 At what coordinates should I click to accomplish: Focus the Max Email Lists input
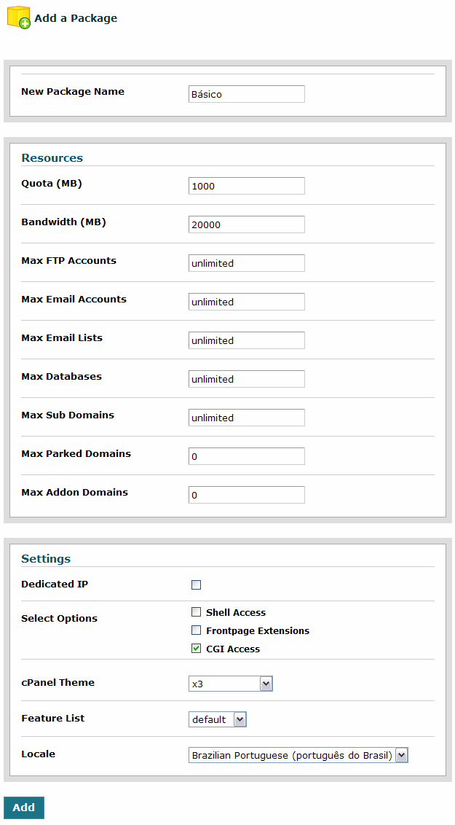[x=246, y=340]
